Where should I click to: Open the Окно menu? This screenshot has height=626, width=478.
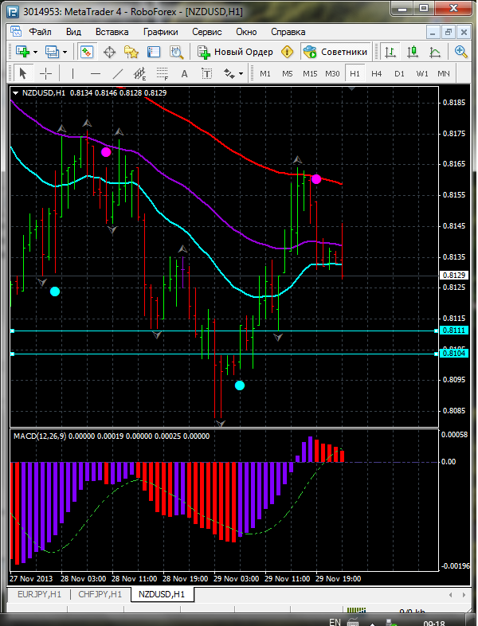point(246,32)
